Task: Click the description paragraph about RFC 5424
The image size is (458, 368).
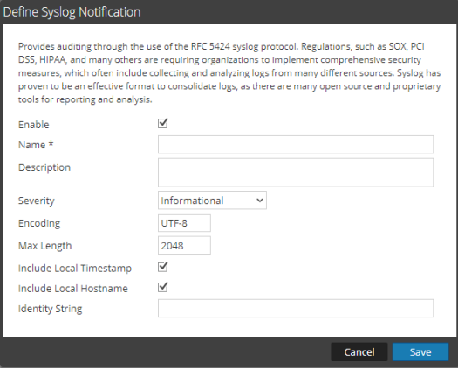Action: point(229,72)
